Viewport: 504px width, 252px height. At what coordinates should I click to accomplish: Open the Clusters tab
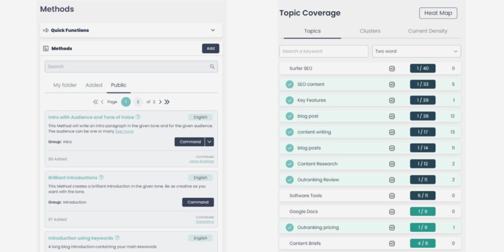tap(370, 31)
